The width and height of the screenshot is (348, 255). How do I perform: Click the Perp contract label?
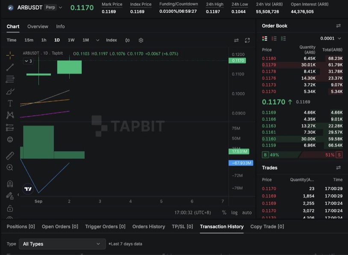[x=50, y=7]
